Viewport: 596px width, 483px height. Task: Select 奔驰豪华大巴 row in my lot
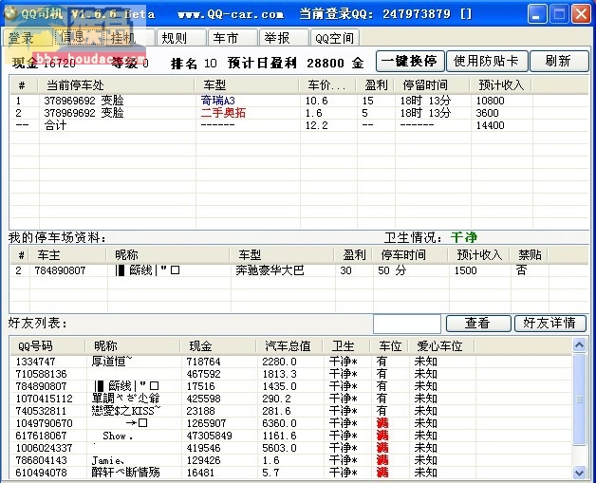pos(299,270)
